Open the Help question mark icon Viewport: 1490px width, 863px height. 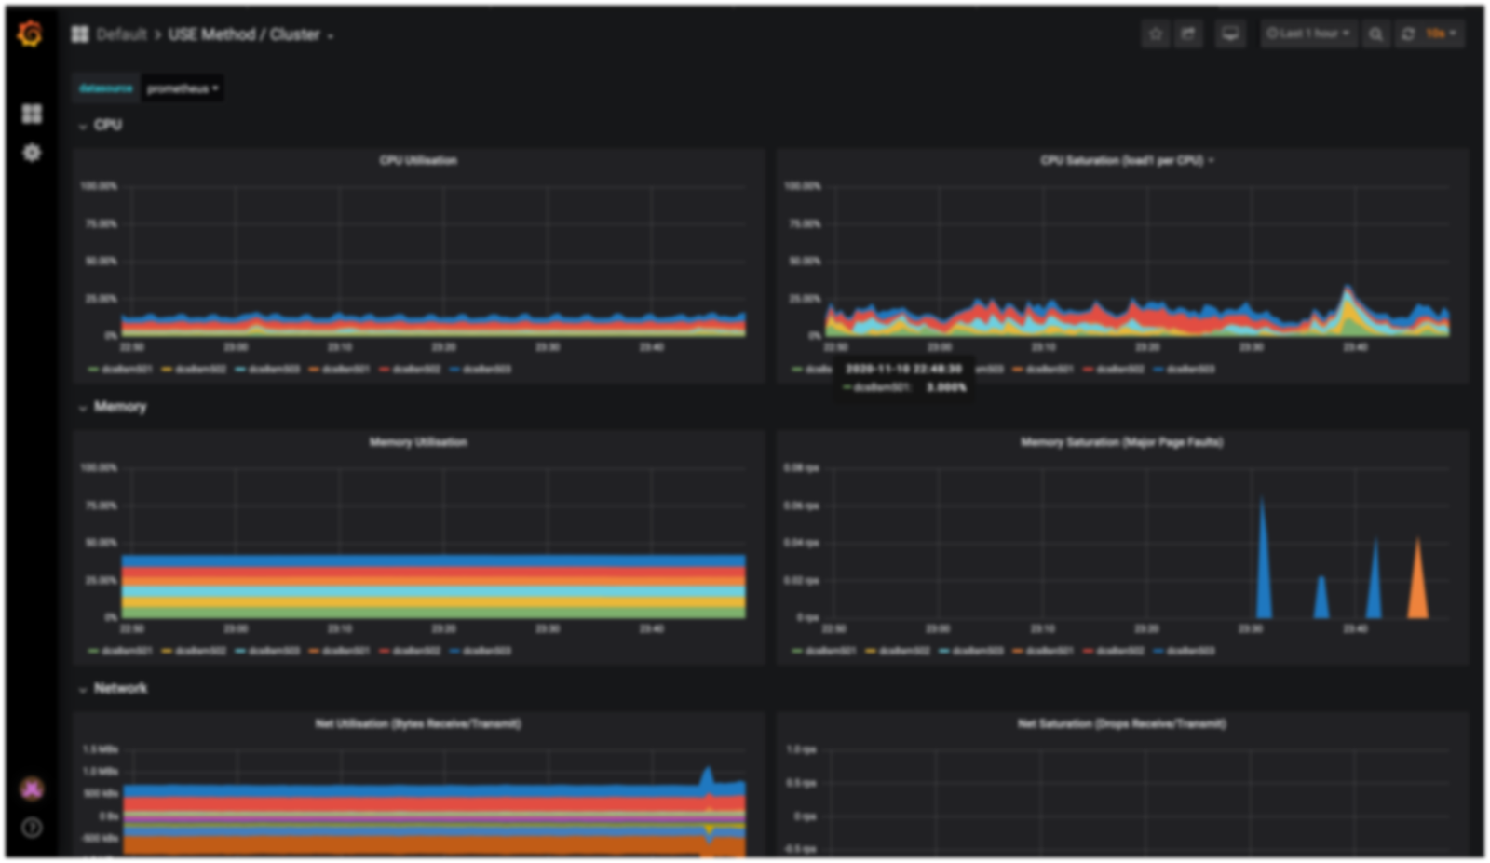point(32,828)
